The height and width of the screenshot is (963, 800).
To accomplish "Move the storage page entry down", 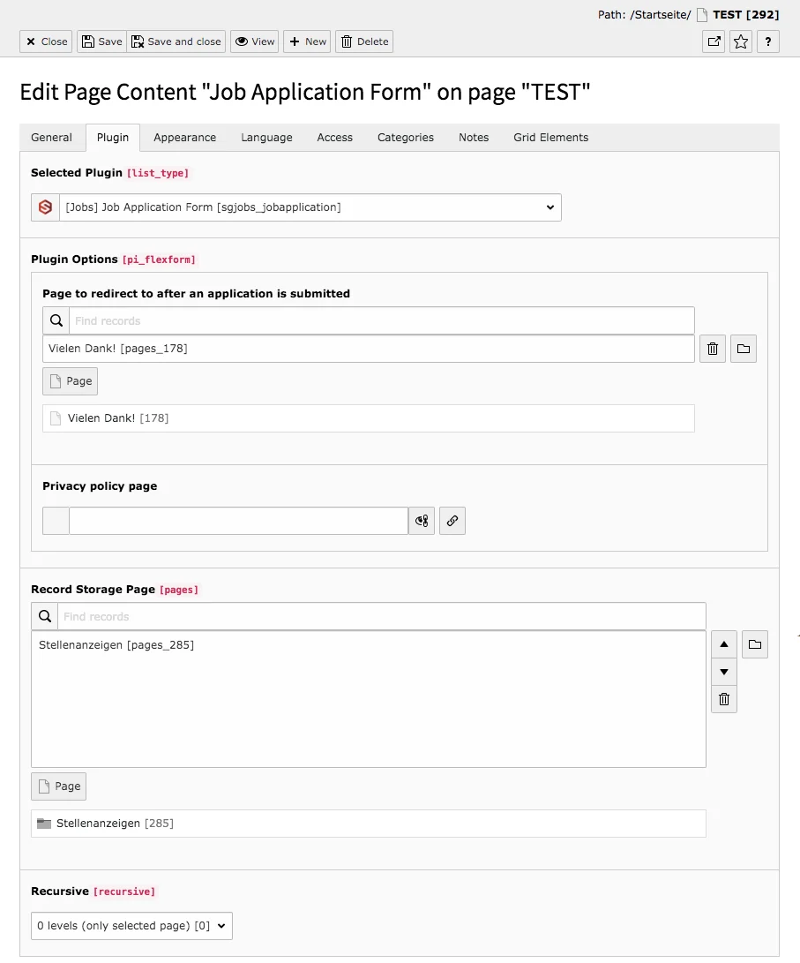I will [x=723, y=672].
